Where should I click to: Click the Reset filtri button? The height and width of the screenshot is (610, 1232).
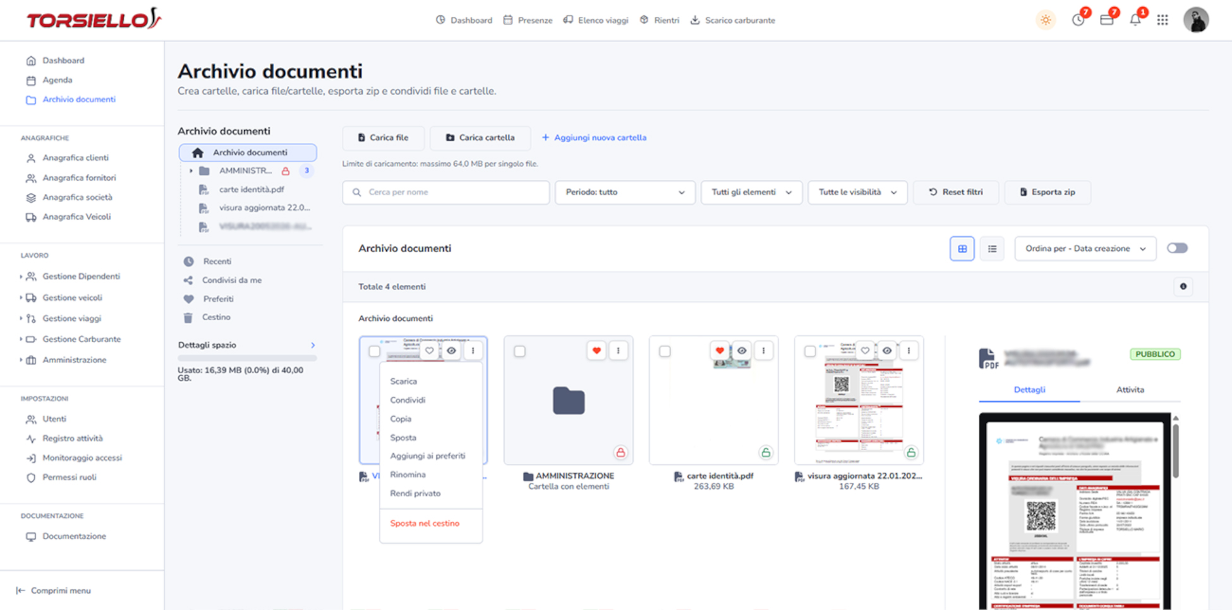[956, 192]
